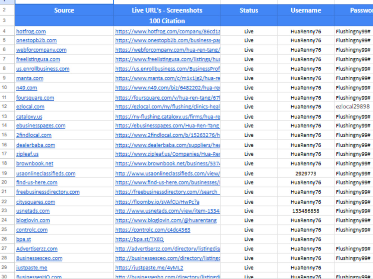Image resolution: width=373 pixels, height=279 pixels.
Task: Select the empty password cell in justpaste.me row
Action: click(x=354, y=267)
